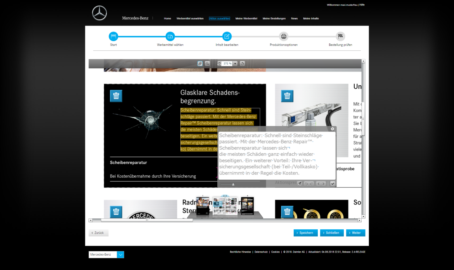Click the Produktionsoptionen printer step icon
Image resolution: width=454 pixels, height=270 pixels.
coord(284,36)
